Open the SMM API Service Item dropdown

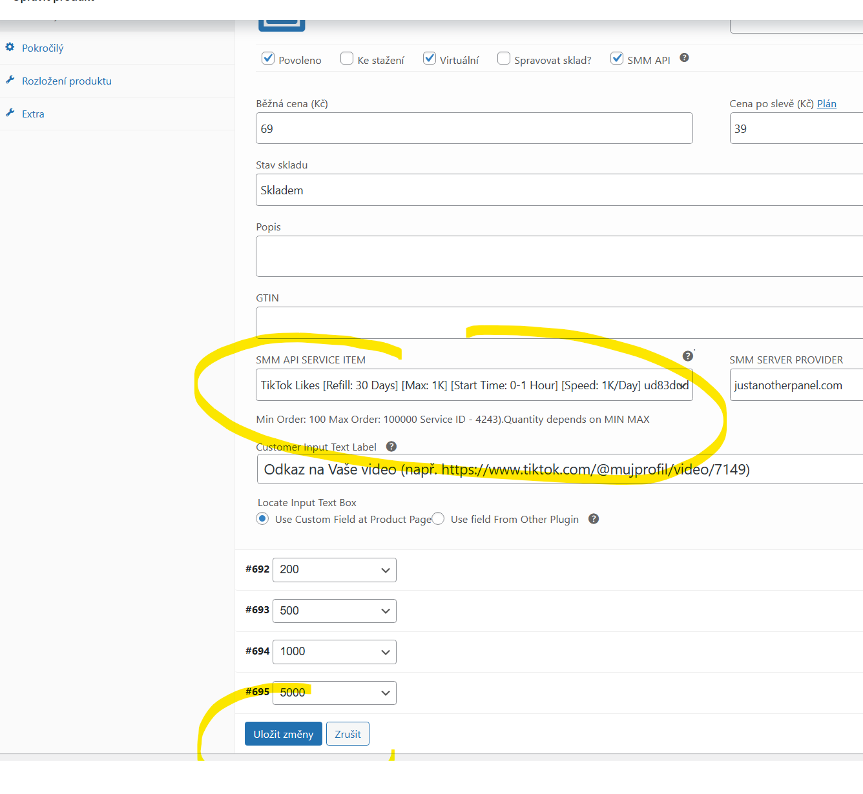coord(474,385)
